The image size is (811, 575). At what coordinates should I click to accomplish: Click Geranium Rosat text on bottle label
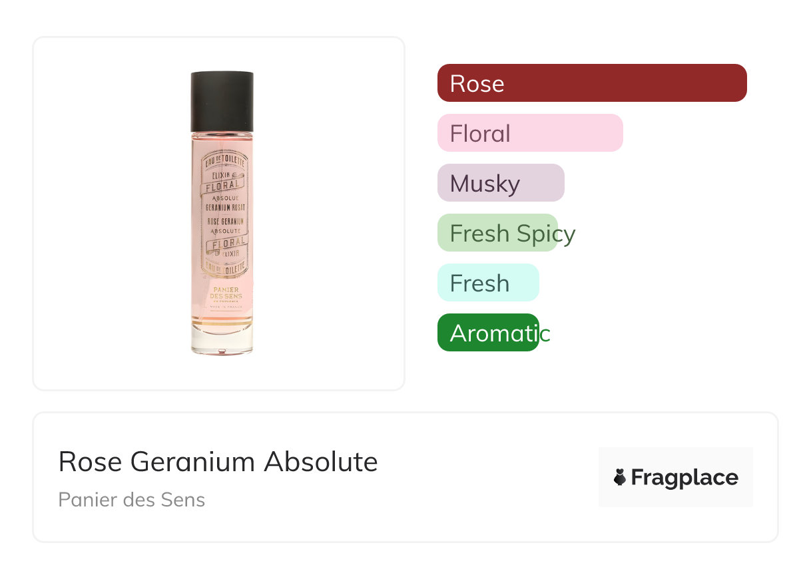pos(222,207)
